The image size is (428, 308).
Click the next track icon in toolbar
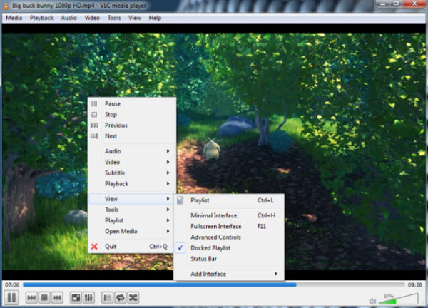[x=56, y=297]
